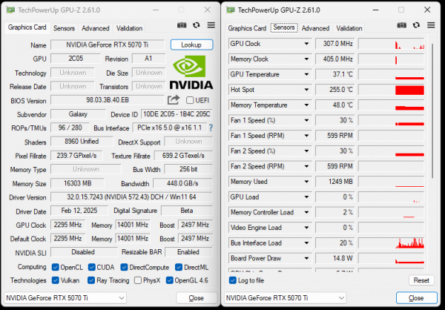Screen dimensions: 445x310
Task: Toggle the UEFI checkbox
Action: pyautogui.click(x=190, y=100)
